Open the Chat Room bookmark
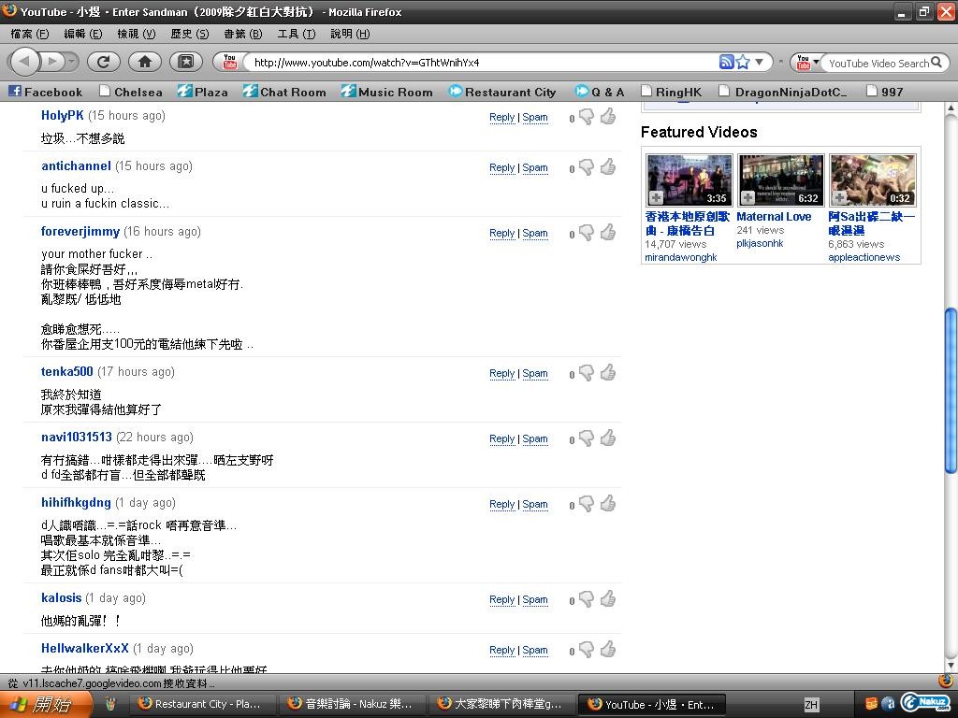 click(284, 92)
